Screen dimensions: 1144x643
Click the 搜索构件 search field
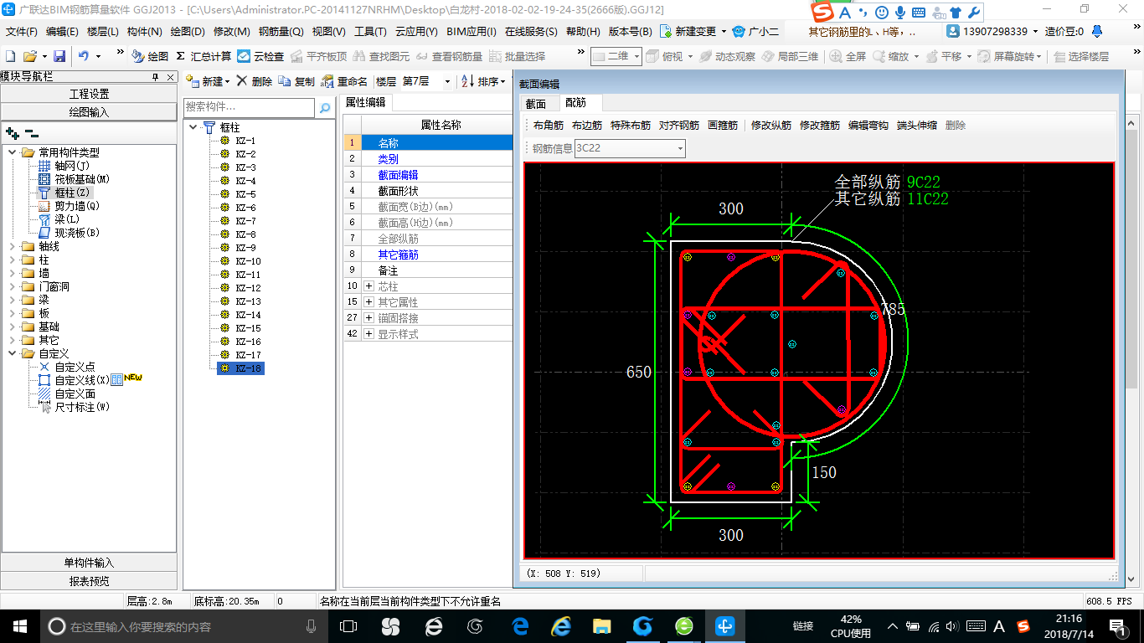pos(250,108)
